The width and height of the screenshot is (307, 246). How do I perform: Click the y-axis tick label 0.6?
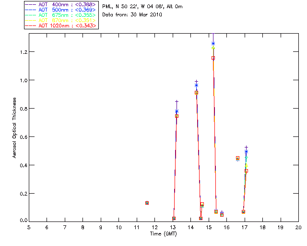coord(24,137)
